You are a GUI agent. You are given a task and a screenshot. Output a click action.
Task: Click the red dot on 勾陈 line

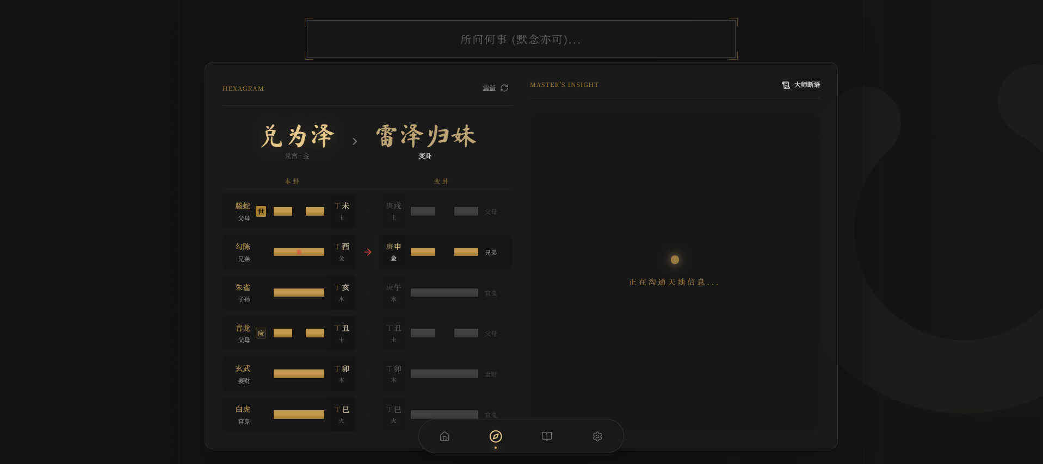click(299, 252)
